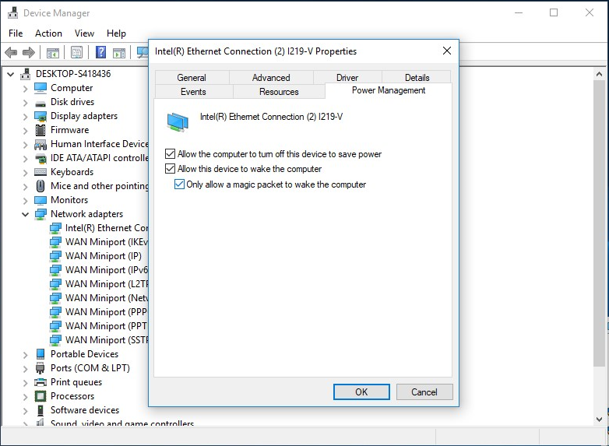
Task: Select the IDE ATA/ATAPI controllers icon
Action: 40,158
